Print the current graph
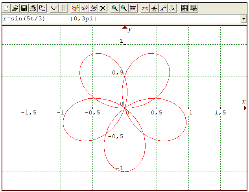Screen dimensions: 249x192 pos(33,8)
